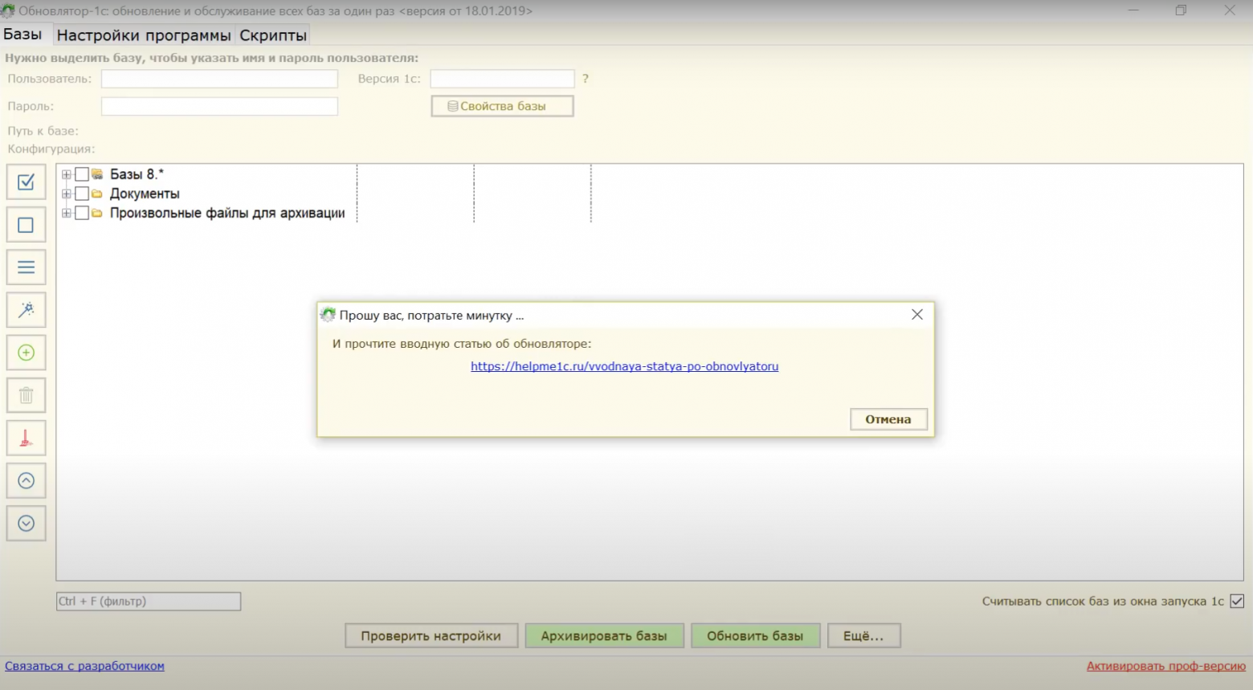Select the Базы 8.* tree row label

[137, 174]
